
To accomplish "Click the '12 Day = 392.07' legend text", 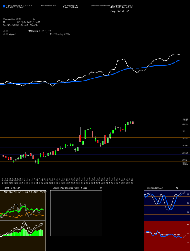I will point(15,7).
